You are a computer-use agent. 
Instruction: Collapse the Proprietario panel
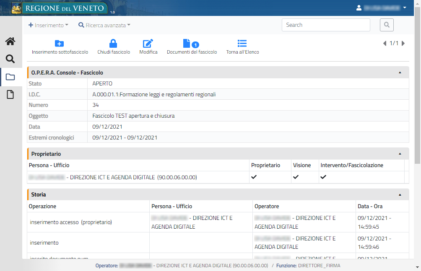coord(400,154)
